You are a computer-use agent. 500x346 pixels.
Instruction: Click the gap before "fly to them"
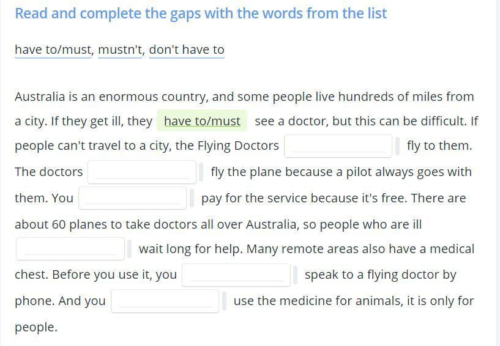[338, 146]
